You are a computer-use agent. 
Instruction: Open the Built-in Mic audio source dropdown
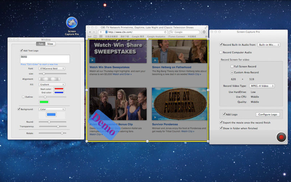coord(269,45)
